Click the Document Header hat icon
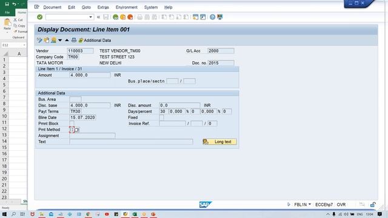Image resolution: width=388 pixels, height=218 pixels. click(53, 40)
